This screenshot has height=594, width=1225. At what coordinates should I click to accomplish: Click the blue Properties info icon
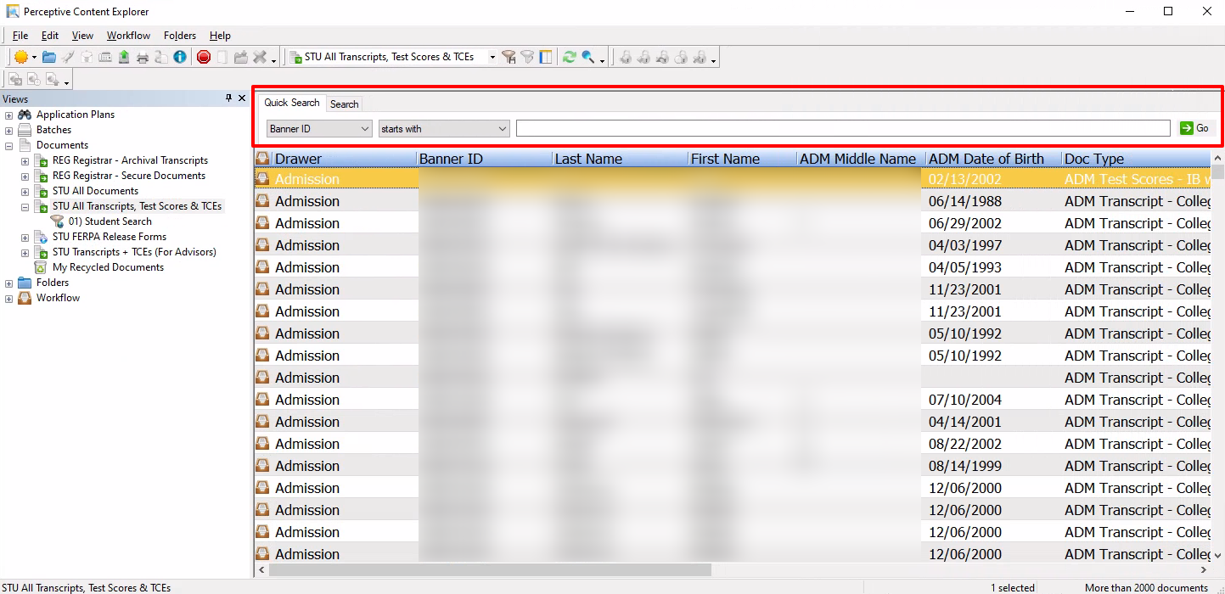pyautogui.click(x=180, y=57)
